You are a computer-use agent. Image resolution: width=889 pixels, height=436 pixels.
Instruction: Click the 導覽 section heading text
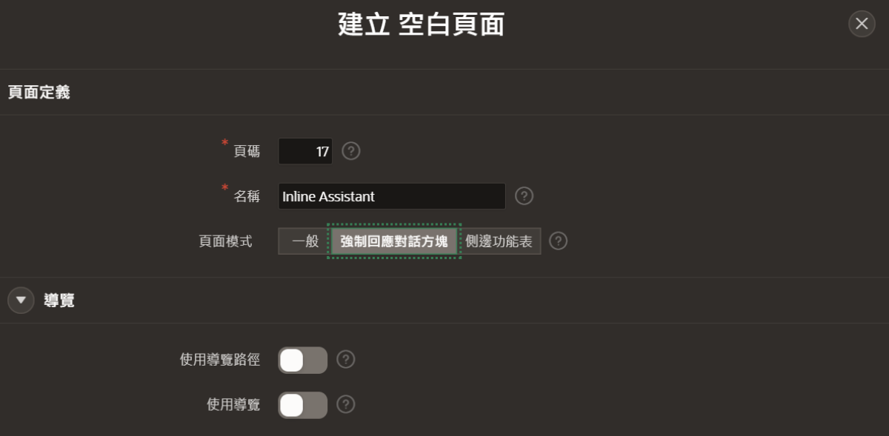coord(59,300)
